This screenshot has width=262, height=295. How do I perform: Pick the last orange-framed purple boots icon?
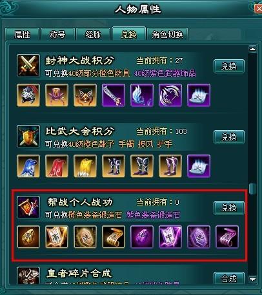[170, 166]
